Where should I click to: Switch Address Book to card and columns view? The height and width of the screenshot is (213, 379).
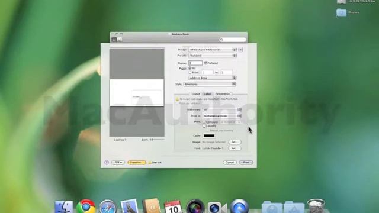click(x=114, y=40)
